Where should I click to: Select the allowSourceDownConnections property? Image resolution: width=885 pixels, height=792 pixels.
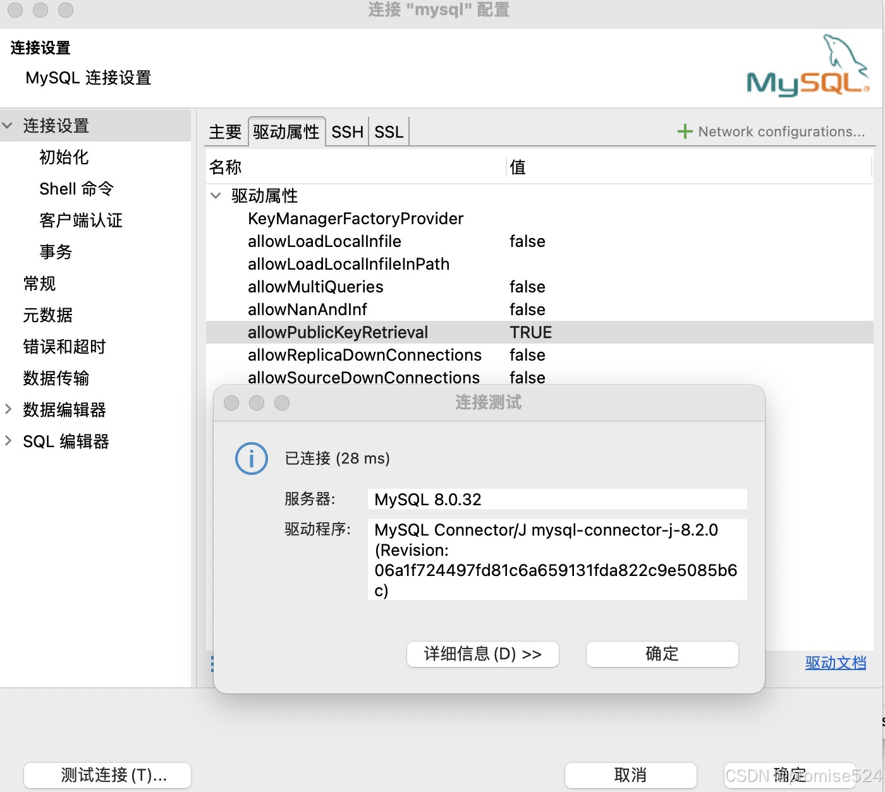coord(363,378)
